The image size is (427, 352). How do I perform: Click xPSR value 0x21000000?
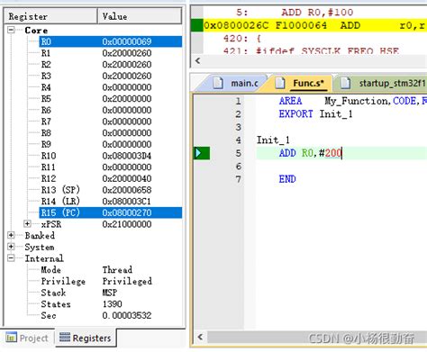pyautogui.click(x=127, y=224)
